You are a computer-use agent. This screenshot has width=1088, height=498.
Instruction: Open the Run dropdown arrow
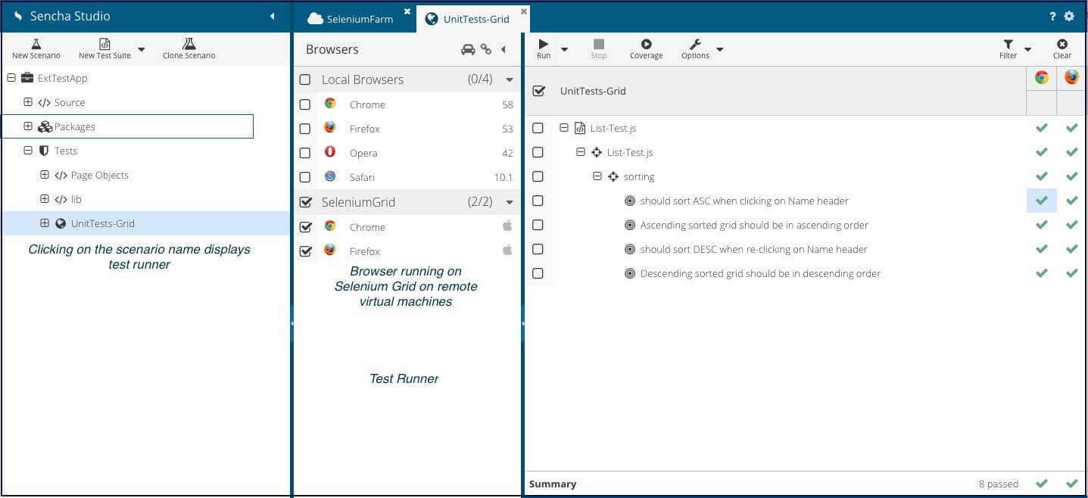tap(564, 50)
